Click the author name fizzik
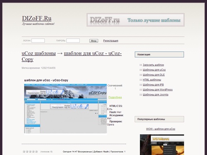Image resolution: width=207 pixels, height=155 pixels. (x=106, y=152)
